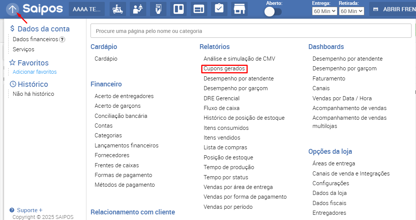Click the panel layout icon in top bar

point(199,9)
